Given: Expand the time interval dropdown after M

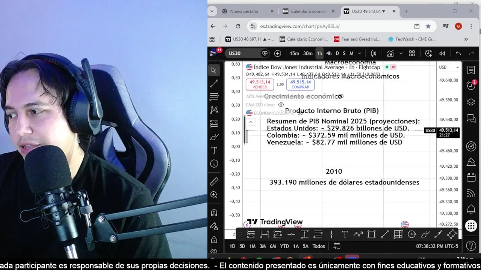Looking at the screenshot, I should (360, 53).
